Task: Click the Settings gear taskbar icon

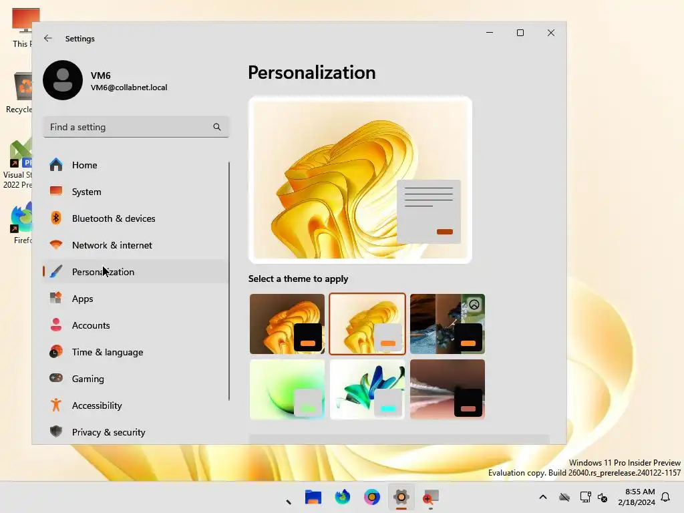Action: (x=401, y=497)
